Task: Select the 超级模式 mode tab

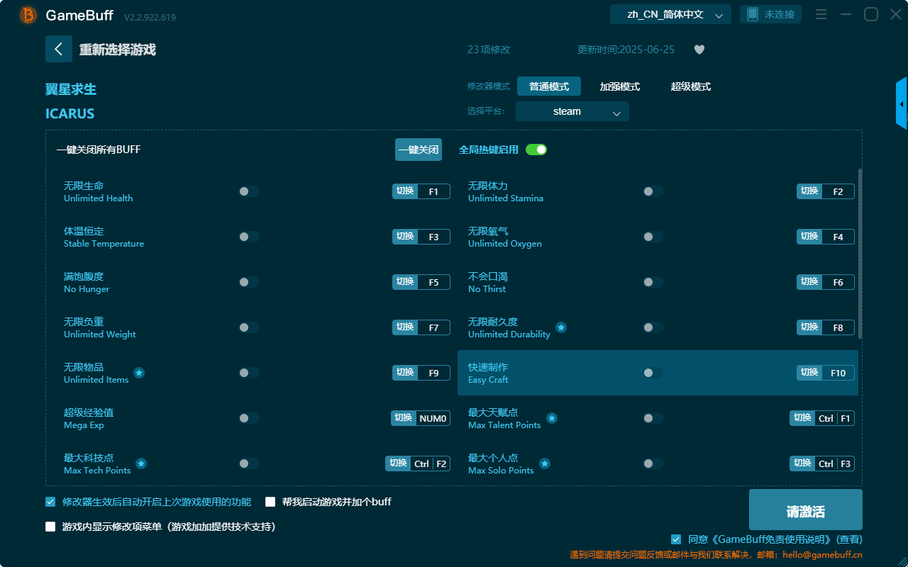Action: [691, 86]
